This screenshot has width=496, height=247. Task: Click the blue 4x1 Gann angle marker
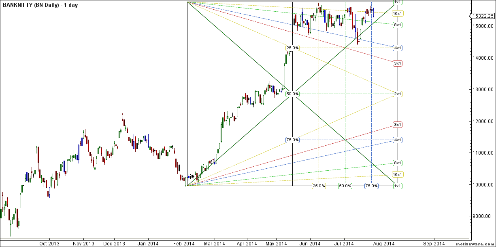pos(397,47)
